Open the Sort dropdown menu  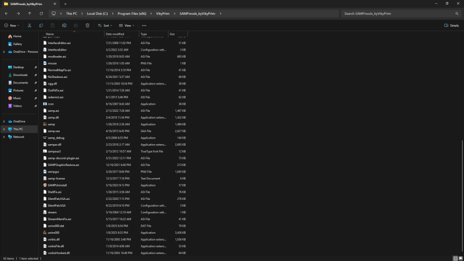[x=105, y=25]
